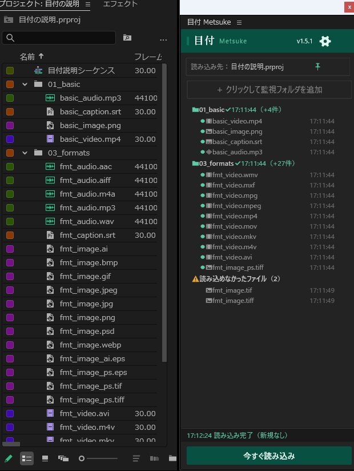
Task: Click label color swatch for 目付説明シーケンス
Action: pyautogui.click(x=10, y=70)
